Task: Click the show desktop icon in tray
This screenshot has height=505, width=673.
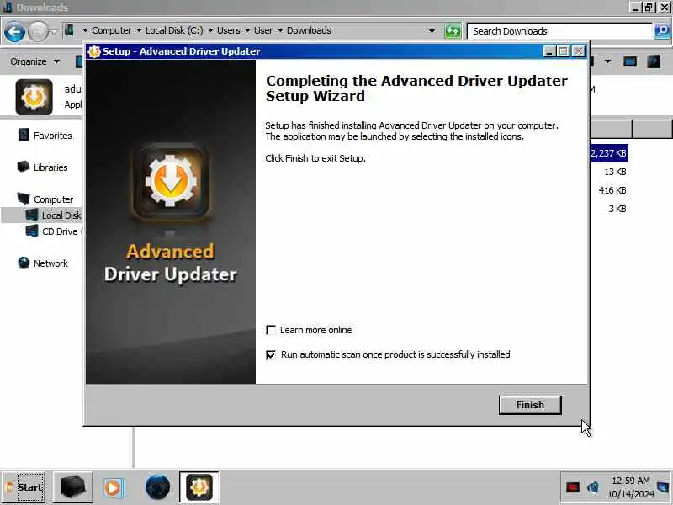Action: (x=663, y=487)
